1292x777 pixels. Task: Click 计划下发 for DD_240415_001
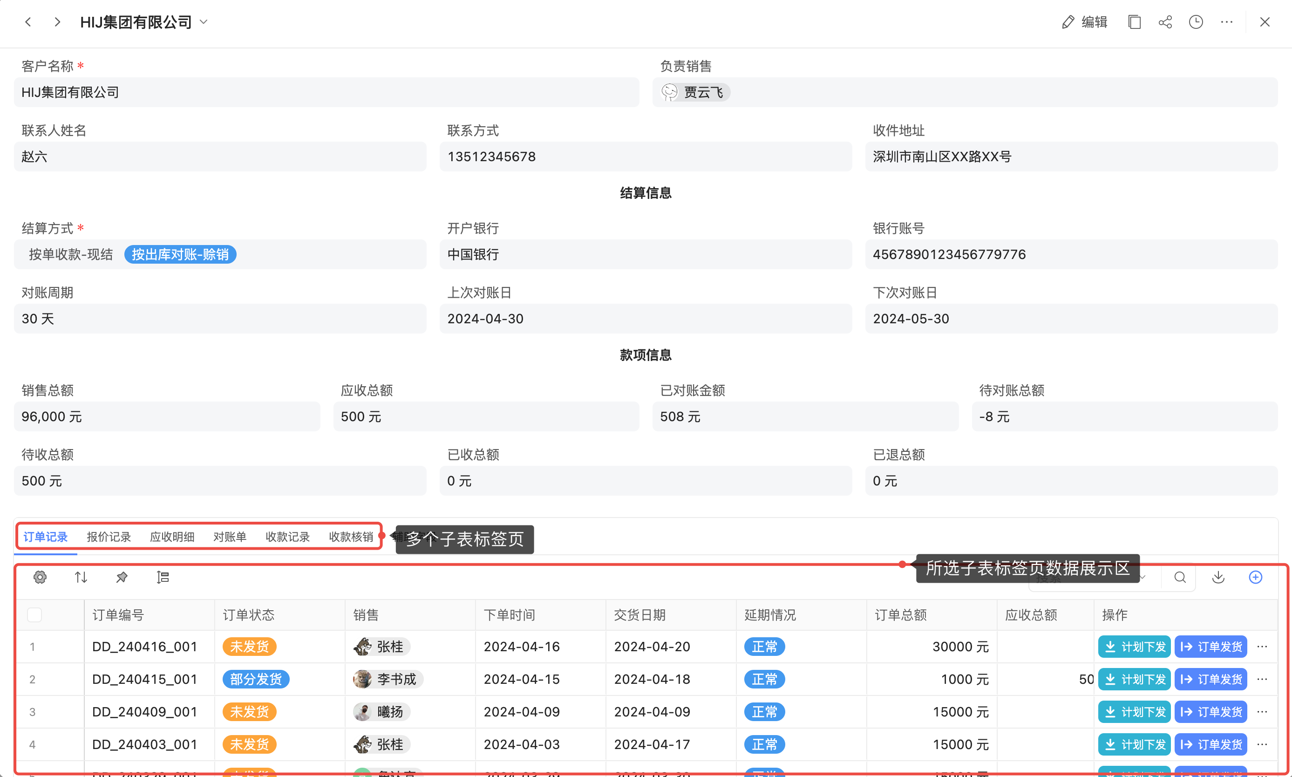tap(1134, 679)
